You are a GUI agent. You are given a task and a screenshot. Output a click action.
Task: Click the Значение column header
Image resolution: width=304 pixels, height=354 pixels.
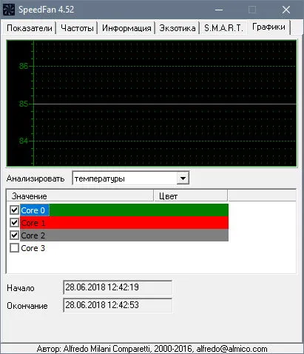[x=80, y=196]
